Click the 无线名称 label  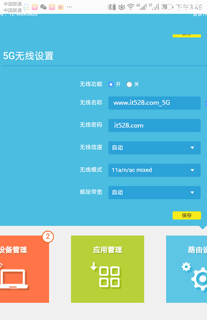point(91,103)
